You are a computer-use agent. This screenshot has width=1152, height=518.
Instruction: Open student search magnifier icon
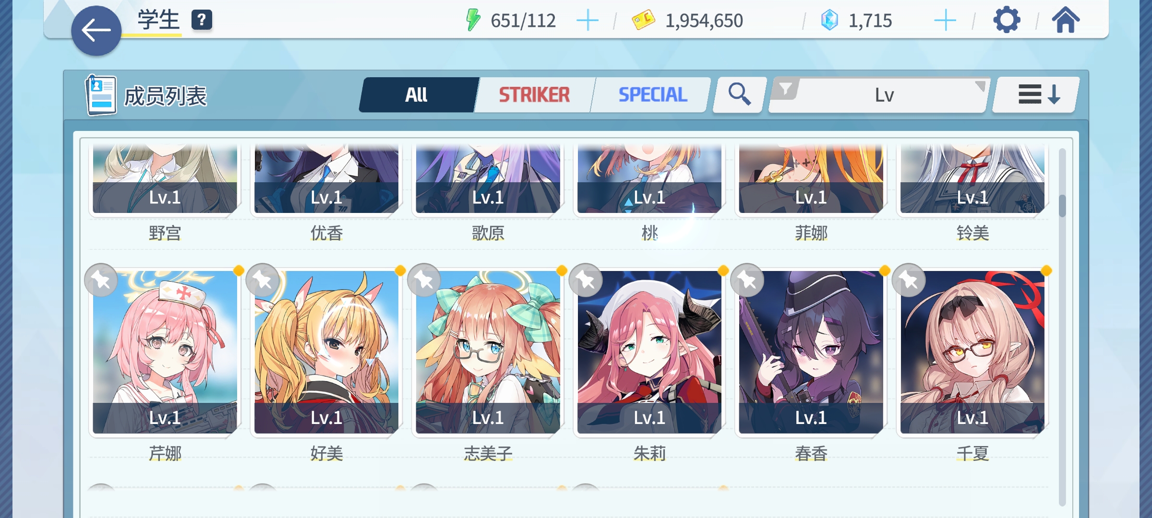(x=739, y=94)
